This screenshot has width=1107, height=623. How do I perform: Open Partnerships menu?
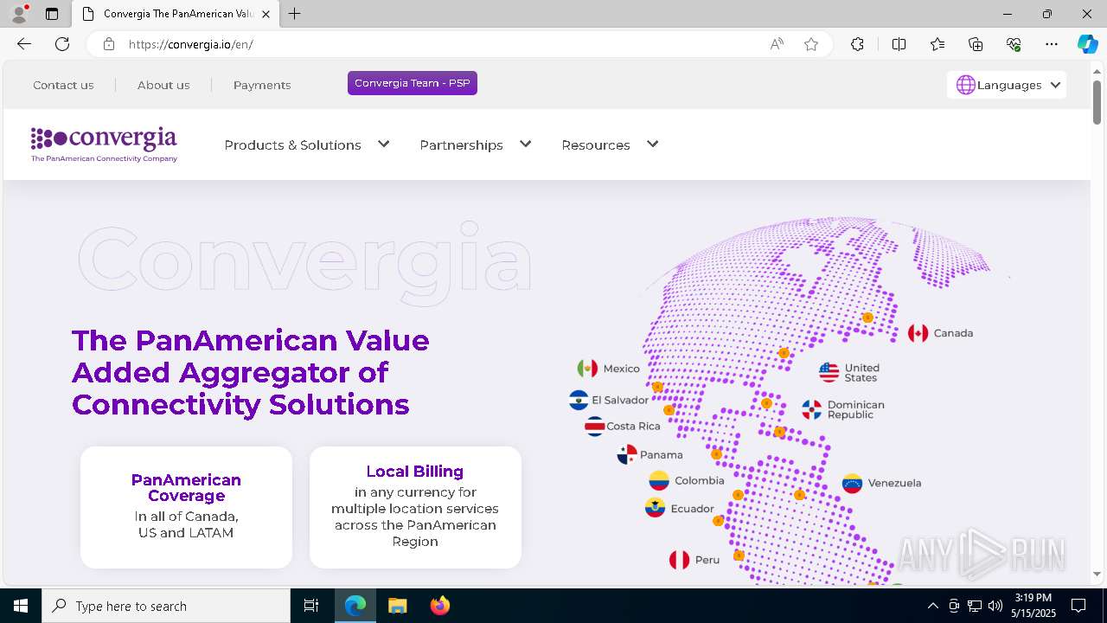click(461, 145)
